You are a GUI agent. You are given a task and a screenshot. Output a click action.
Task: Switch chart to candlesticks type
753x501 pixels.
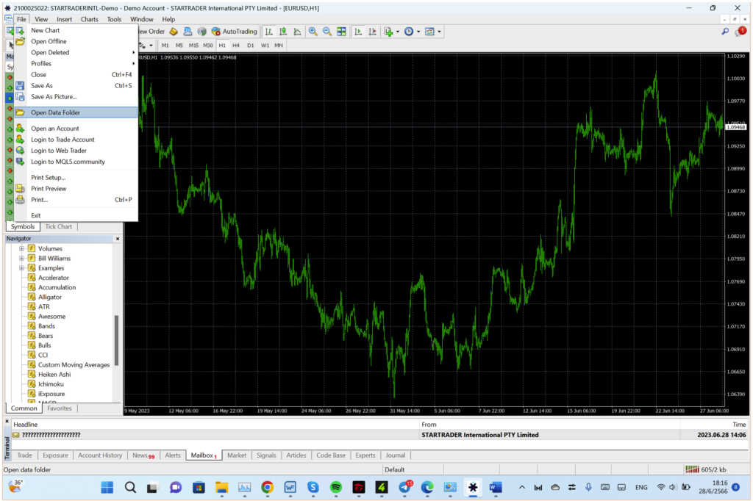(x=283, y=32)
